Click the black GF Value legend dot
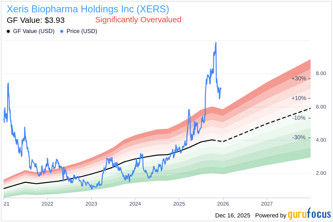The width and height of the screenshot is (333, 222). pos(8,31)
